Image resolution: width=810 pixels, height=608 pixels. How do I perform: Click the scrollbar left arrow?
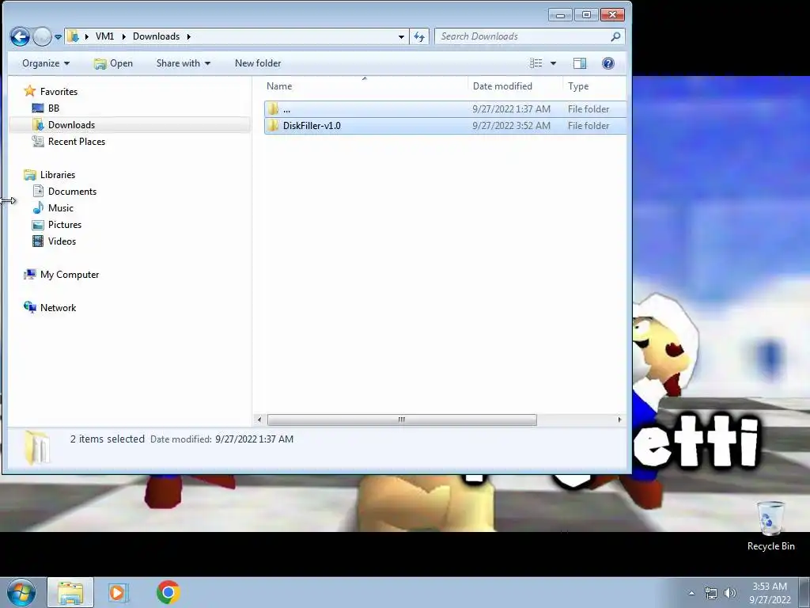pyautogui.click(x=259, y=420)
